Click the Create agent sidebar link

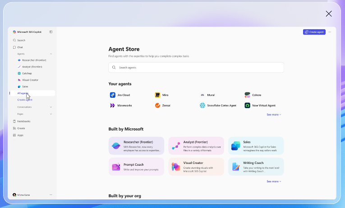[25, 99]
